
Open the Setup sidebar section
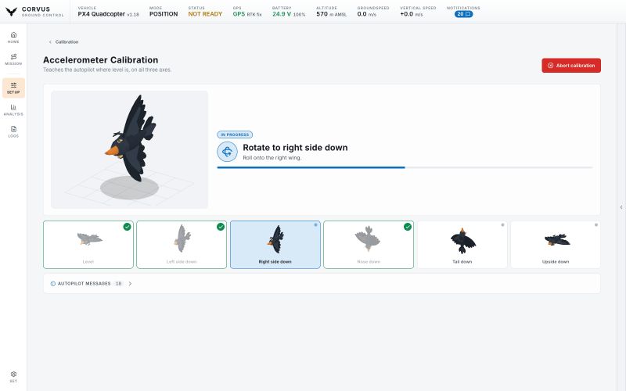[13, 88]
